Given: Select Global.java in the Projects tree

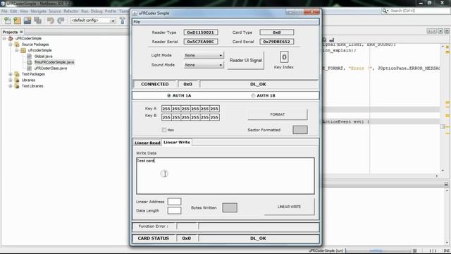Looking at the screenshot, I should [44, 56].
